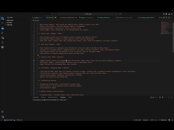Go back with the navigation arrow
This screenshot has height=130, width=174.
(x=52, y=14)
